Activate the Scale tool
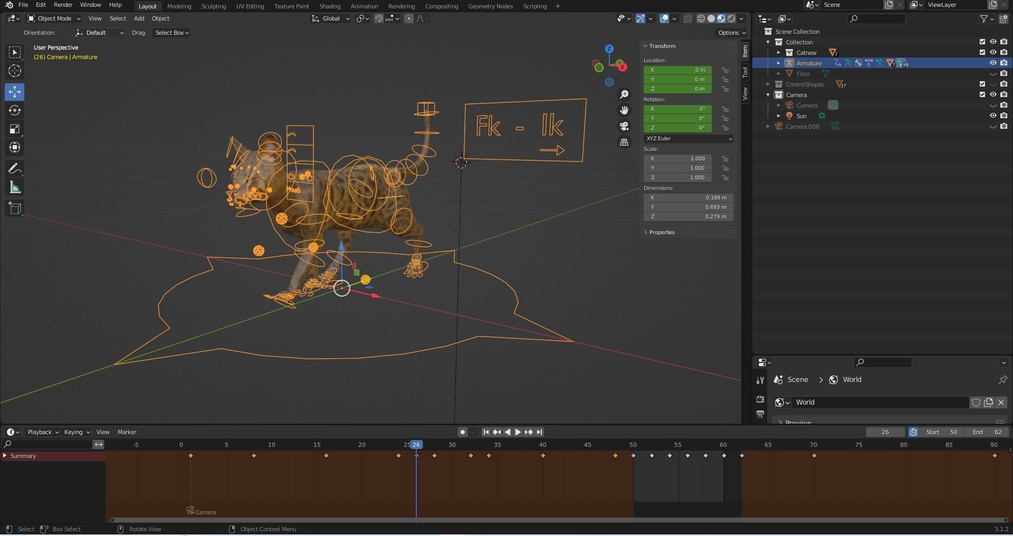Screen dimensions: 1013x536 coord(15,129)
